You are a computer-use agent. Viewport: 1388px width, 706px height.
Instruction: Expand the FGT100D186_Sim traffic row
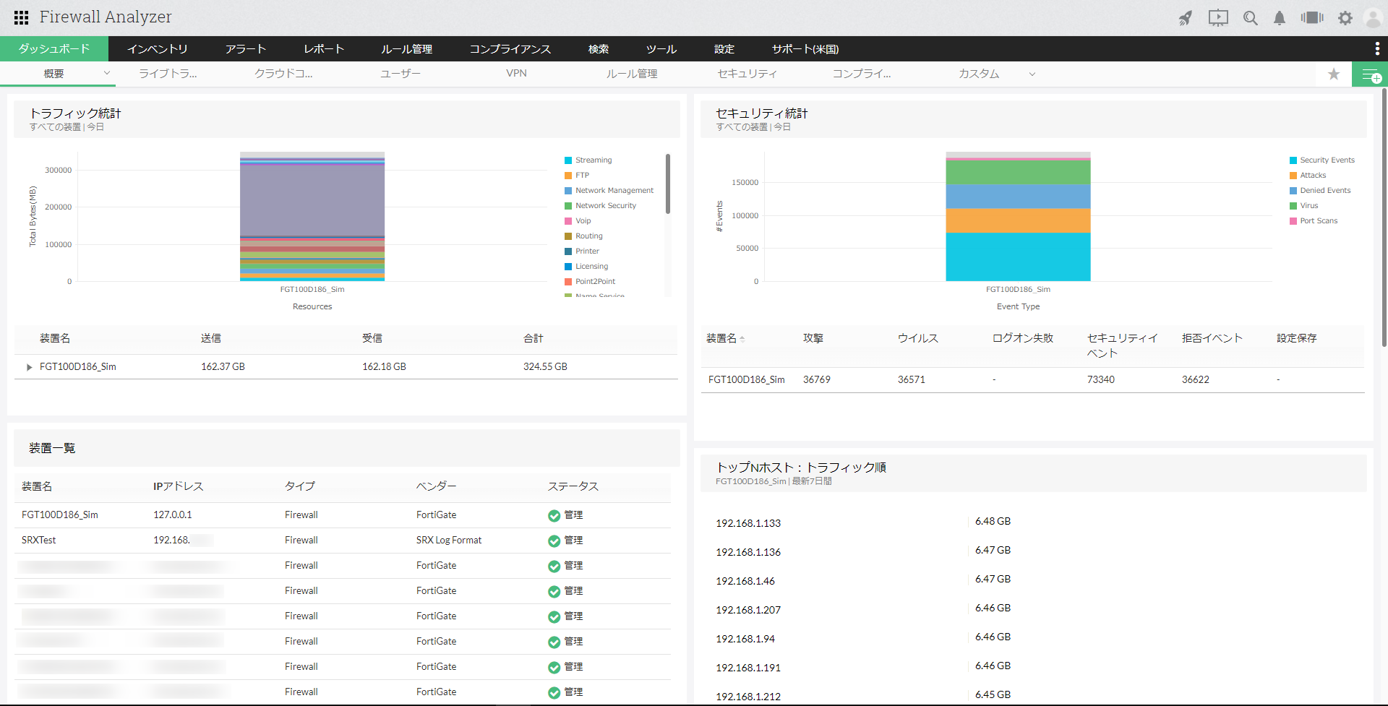[x=30, y=367]
